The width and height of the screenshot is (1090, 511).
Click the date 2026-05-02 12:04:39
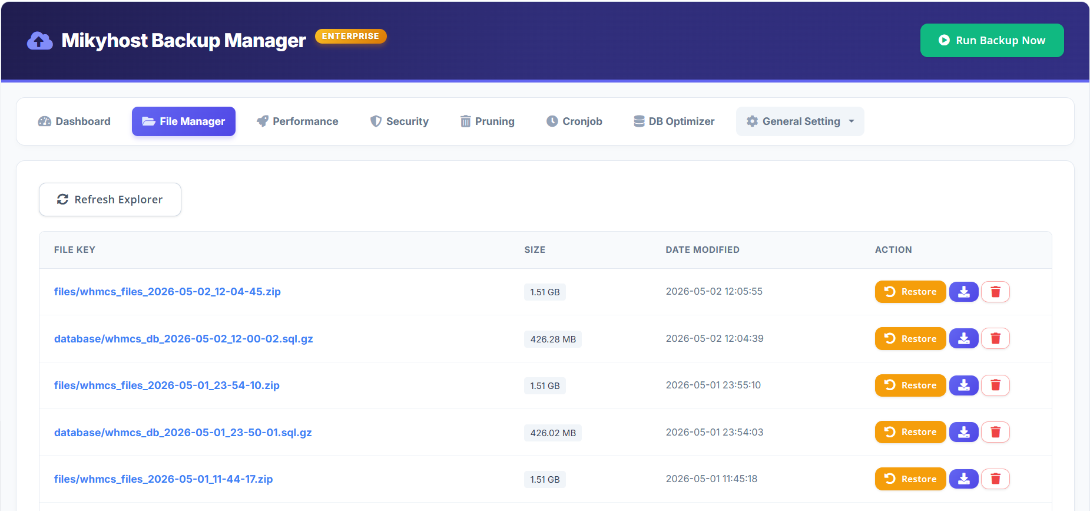(x=715, y=338)
